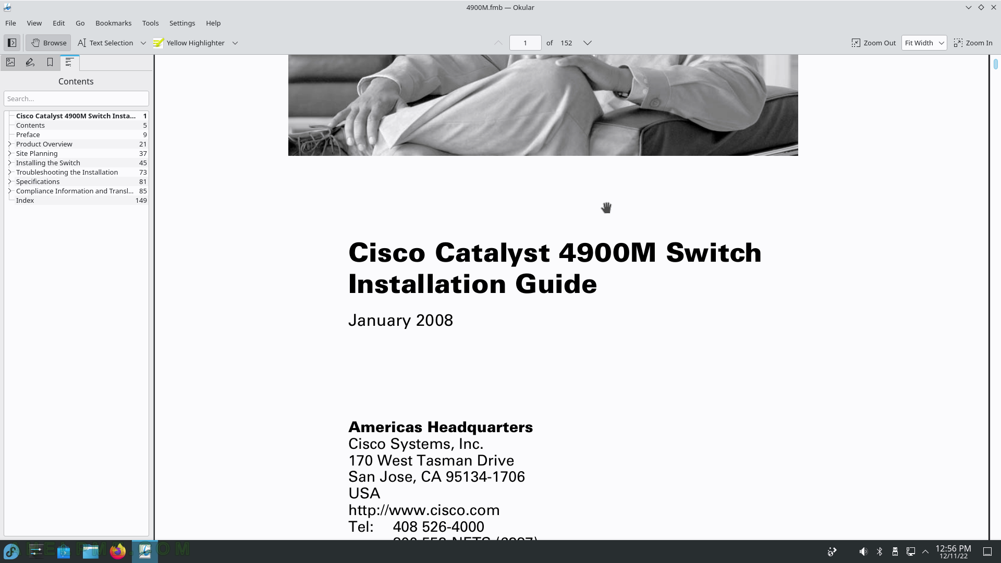The image size is (1001, 563).
Task: Open the Go menu
Action: [80, 23]
